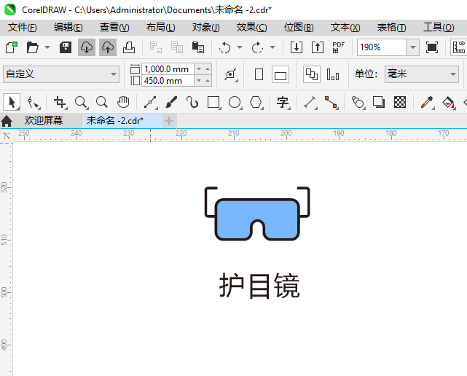This screenshot has width=467, height=376.
Task: Undo the last action
Action: tap(225, 47)
